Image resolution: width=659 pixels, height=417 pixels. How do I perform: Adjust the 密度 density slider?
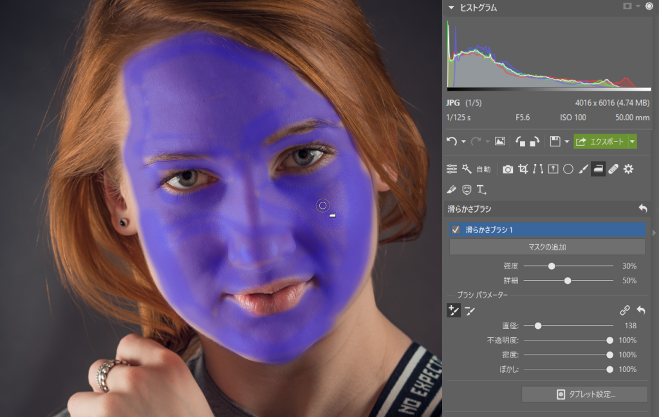coord(609,355)
